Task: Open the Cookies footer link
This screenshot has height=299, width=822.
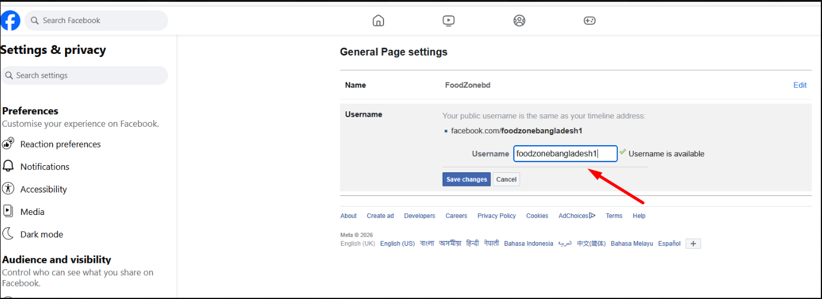Action: click(x=537, y=216)
